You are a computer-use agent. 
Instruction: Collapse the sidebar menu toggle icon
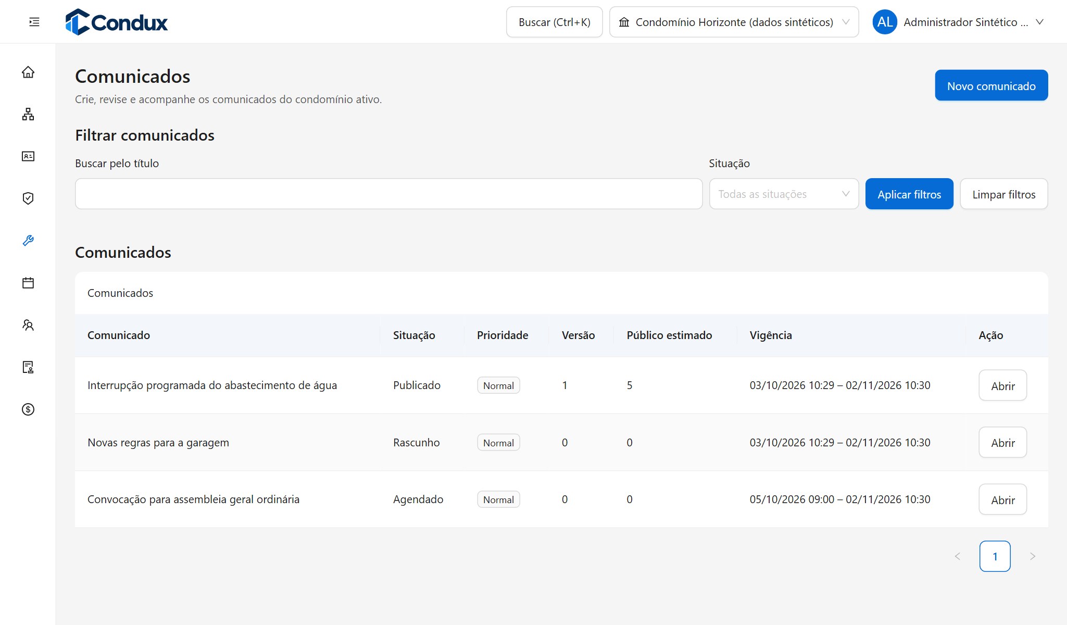point(34,22)
